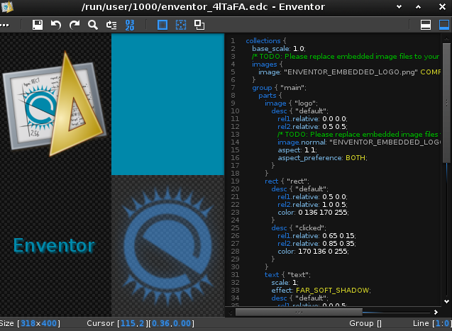Viewport: 452px width, 331px height.
Task: Click the Line 1:0 status indicator
Action: coord(432,323)
